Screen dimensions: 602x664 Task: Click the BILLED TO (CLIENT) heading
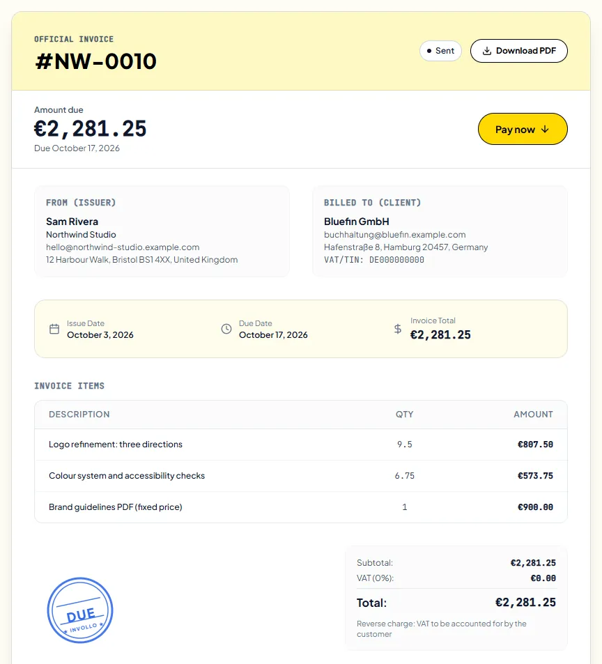(x=373, y=203)
